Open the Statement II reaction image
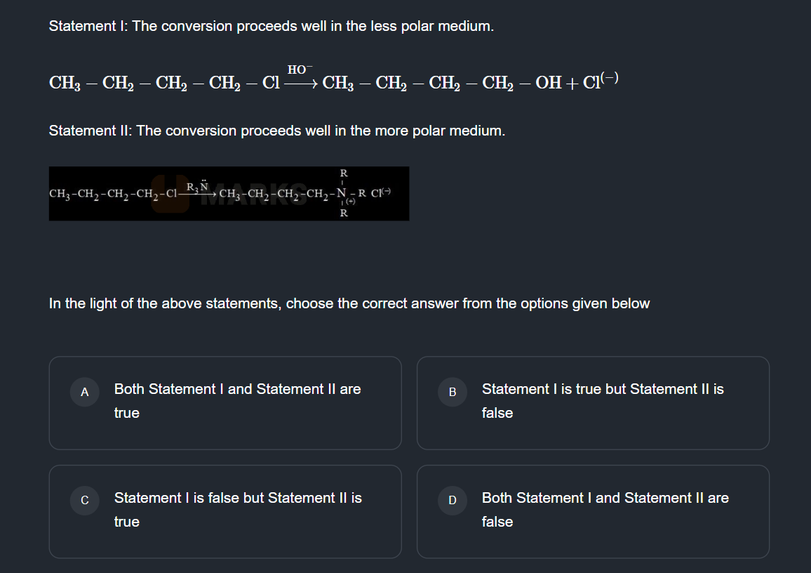This screenshot has width=811, height=573. pyautogui.click(x=229, y=194)
